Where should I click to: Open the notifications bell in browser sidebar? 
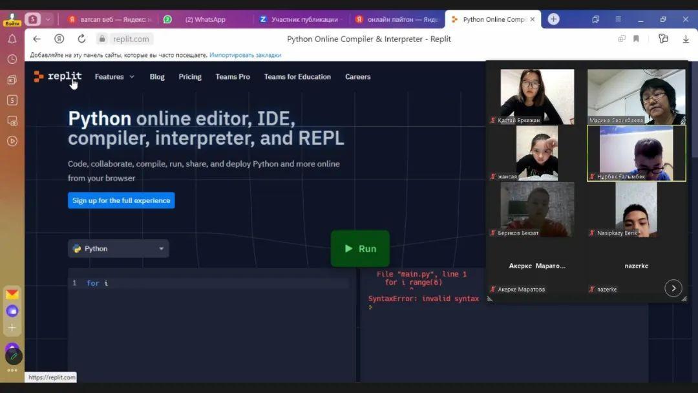pyautogui.click(x=12, y=39)
